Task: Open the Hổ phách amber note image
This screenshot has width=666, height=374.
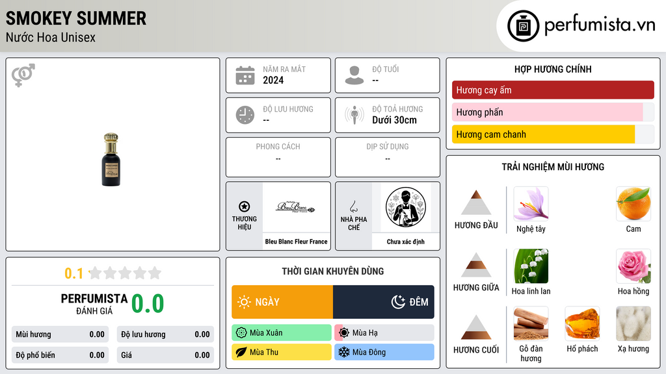Action: (582, 324)
